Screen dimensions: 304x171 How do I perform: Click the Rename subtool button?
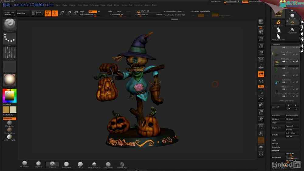(278, 116)
